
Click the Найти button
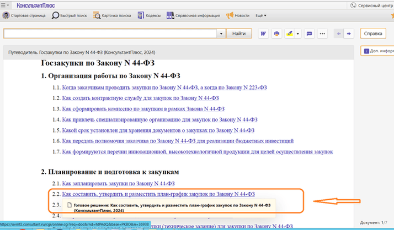pyautogui.click(x=239, y=34)
